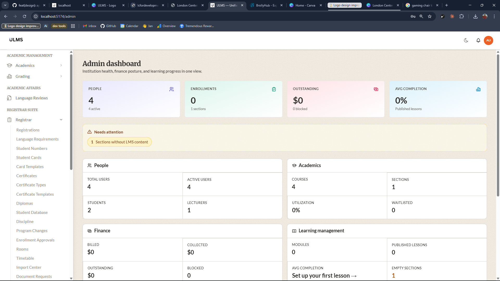500x281 pixels.
Task: Click the Needs attention warning icon
Action: pyautogui.click(x=90, y=132)
